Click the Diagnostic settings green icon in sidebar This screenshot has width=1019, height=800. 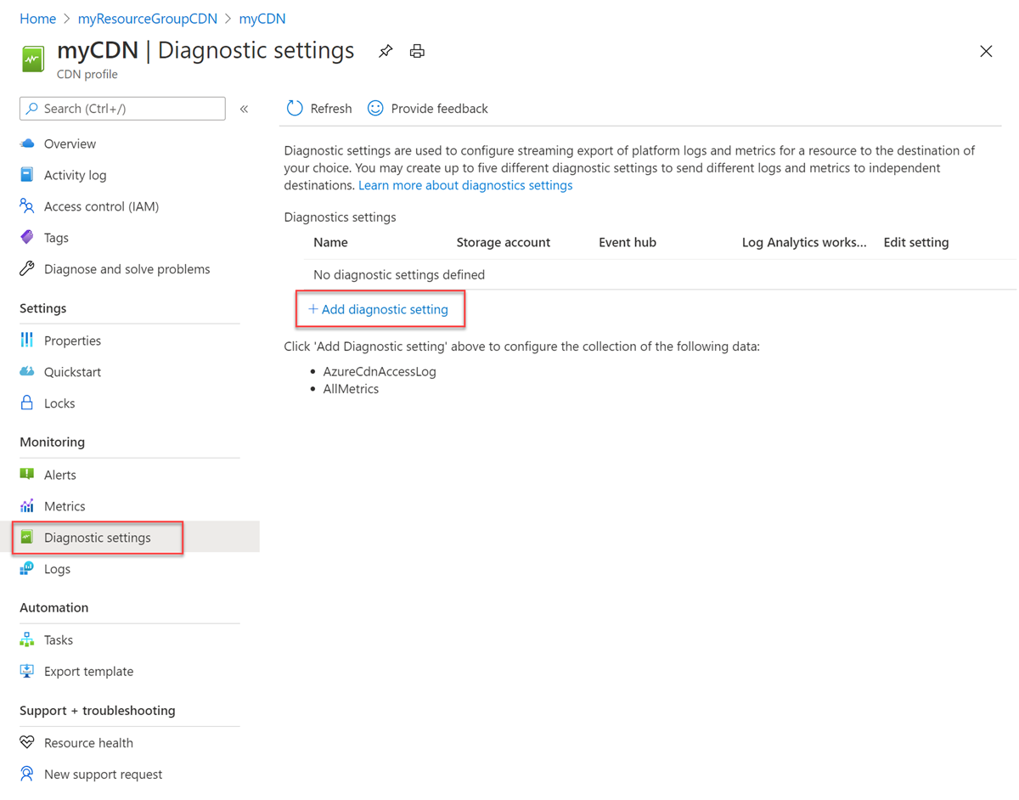tap(27, 538)
